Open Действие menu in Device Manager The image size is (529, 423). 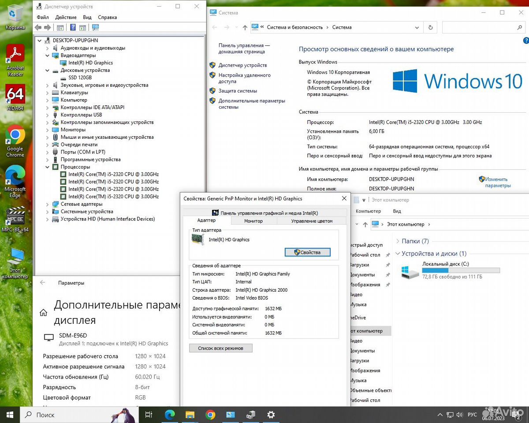tap(66, 17)
